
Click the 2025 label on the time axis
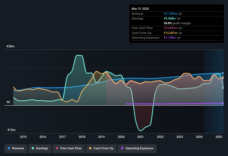point(219,137)
